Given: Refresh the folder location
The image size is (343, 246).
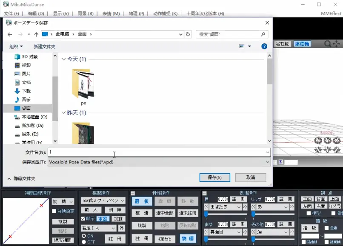Looking at the screenshot, I should pos(188,34).
